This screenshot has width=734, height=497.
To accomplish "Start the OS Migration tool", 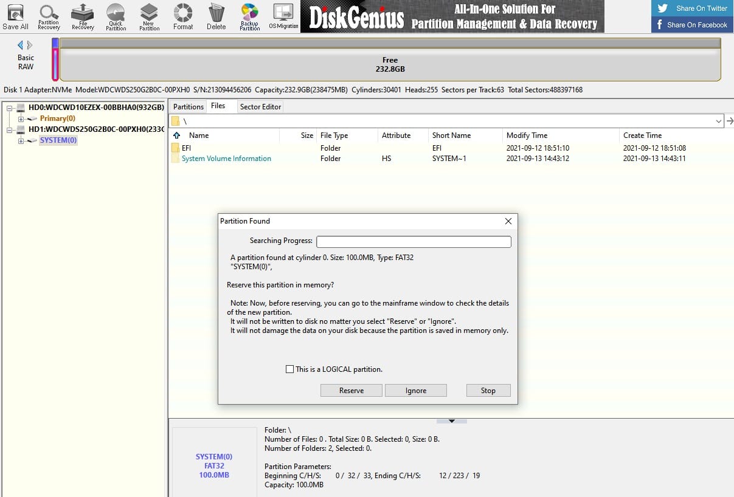I will coord(283,16).
